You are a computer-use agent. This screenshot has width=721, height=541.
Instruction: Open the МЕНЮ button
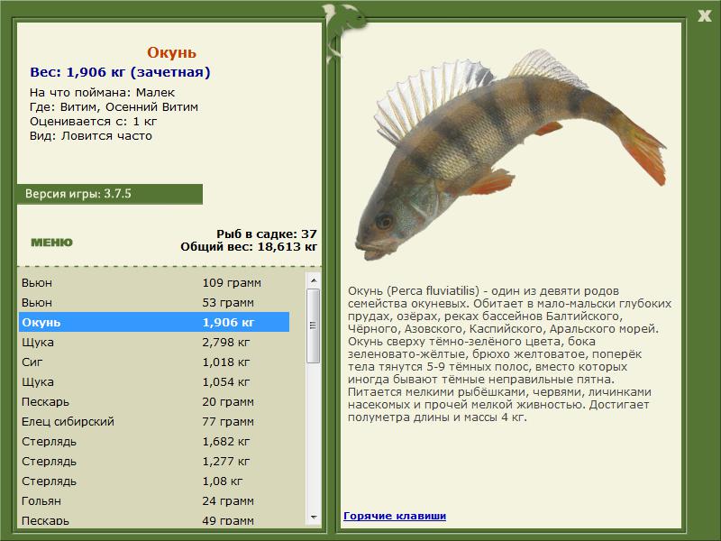(51, 243)
